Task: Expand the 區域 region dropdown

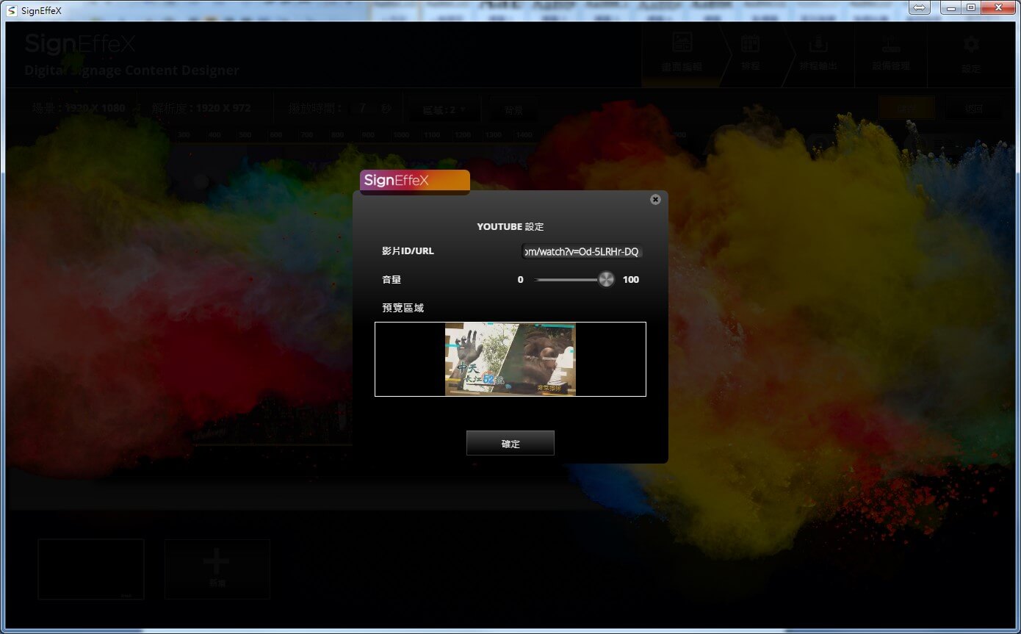Action: click(444, 110)
